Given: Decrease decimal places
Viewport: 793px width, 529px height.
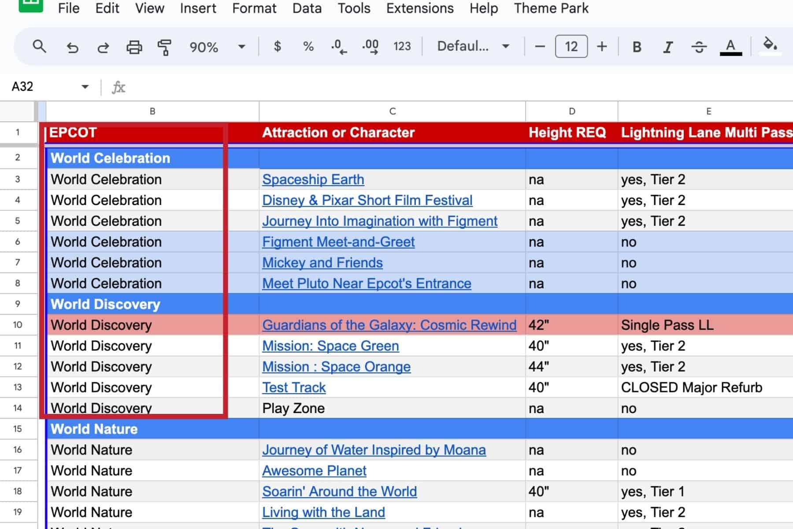Looking at the screenshot, I should click(x=339, y=46).
